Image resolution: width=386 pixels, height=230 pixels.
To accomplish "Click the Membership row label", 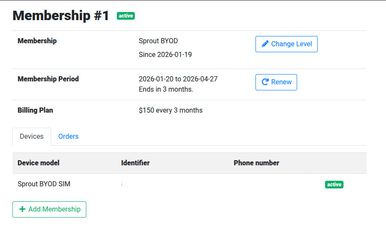I will pyautogui.click(x=37, y=41).
